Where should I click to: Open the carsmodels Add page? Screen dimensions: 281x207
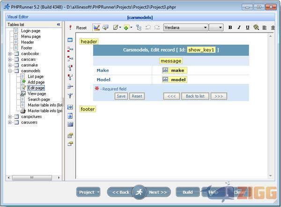pos(36,82)
